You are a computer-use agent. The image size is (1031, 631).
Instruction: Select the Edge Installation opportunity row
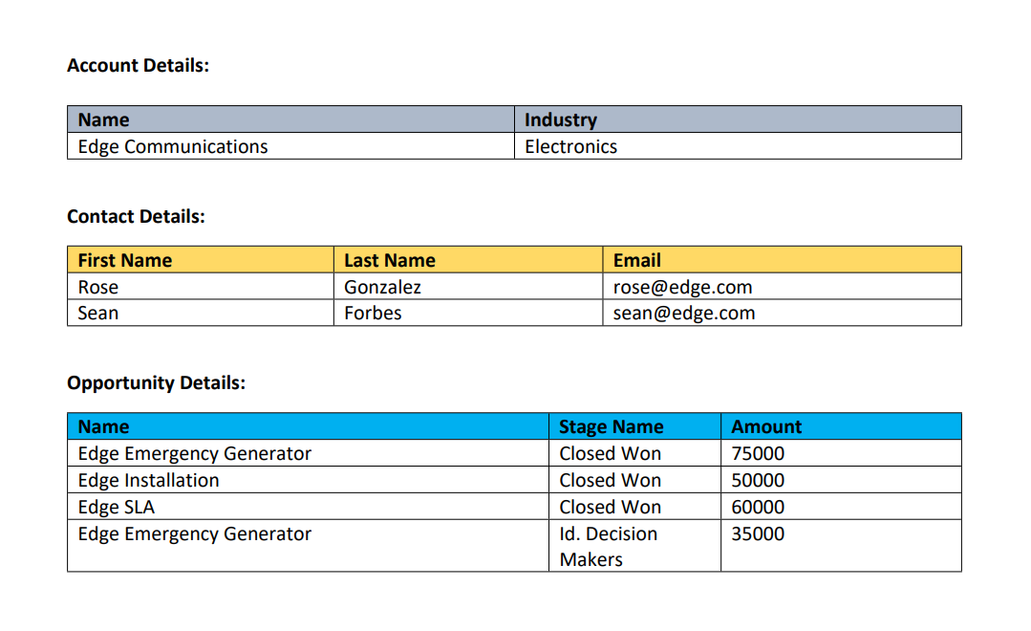coord(514,480)
